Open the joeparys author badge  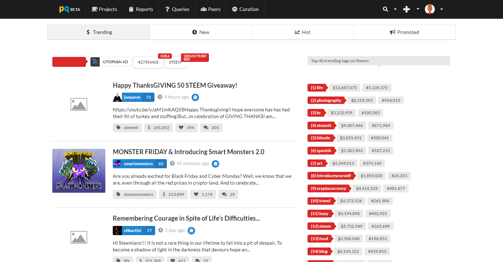click(134, 97)
